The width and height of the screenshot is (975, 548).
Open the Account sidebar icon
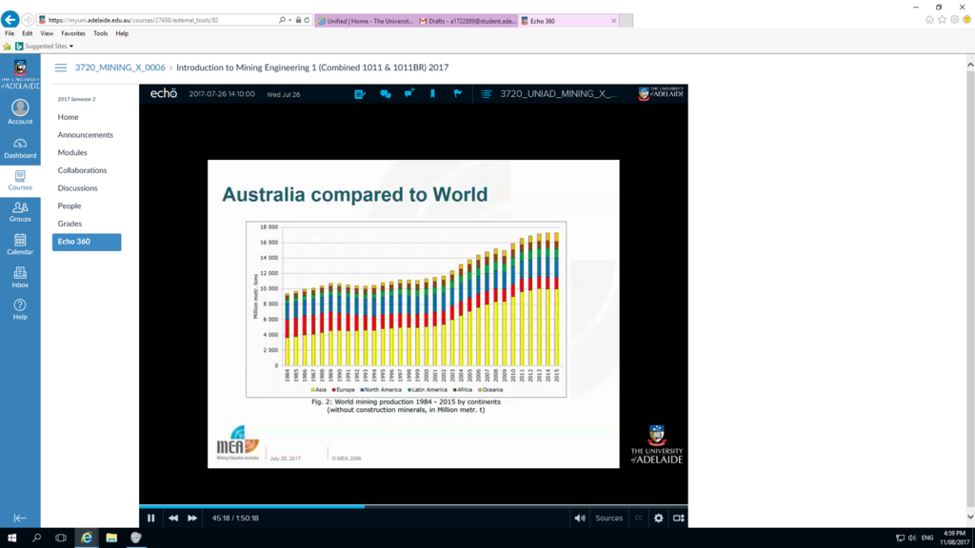pos(20,112)
